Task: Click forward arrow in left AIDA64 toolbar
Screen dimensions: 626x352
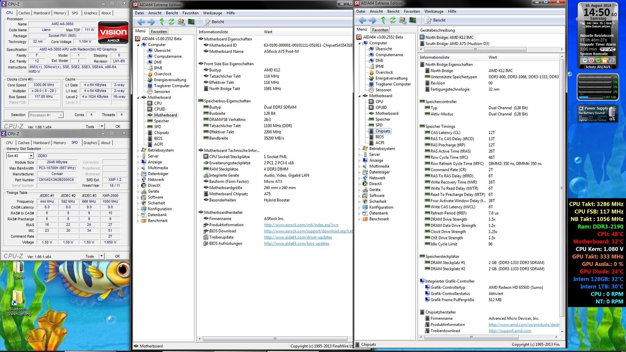Action: (x=151, y=22)
